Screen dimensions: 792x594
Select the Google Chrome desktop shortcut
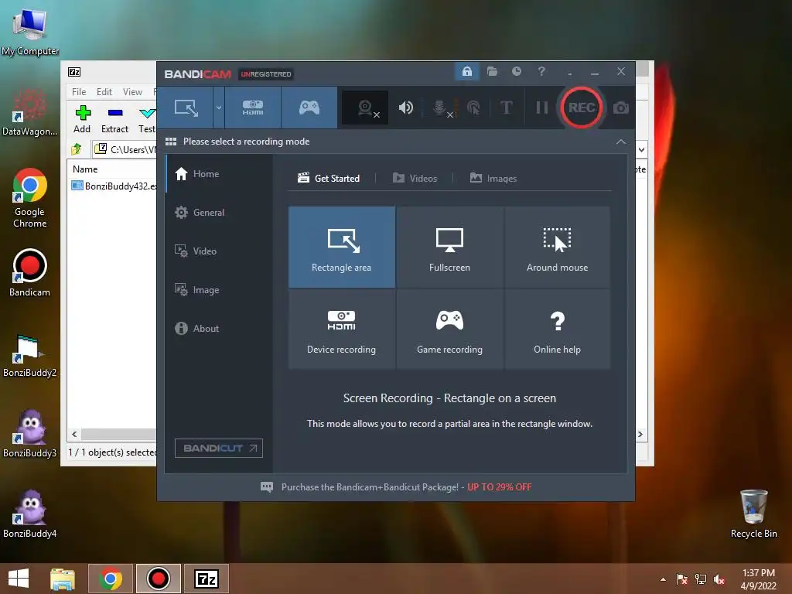coord(30,198)
